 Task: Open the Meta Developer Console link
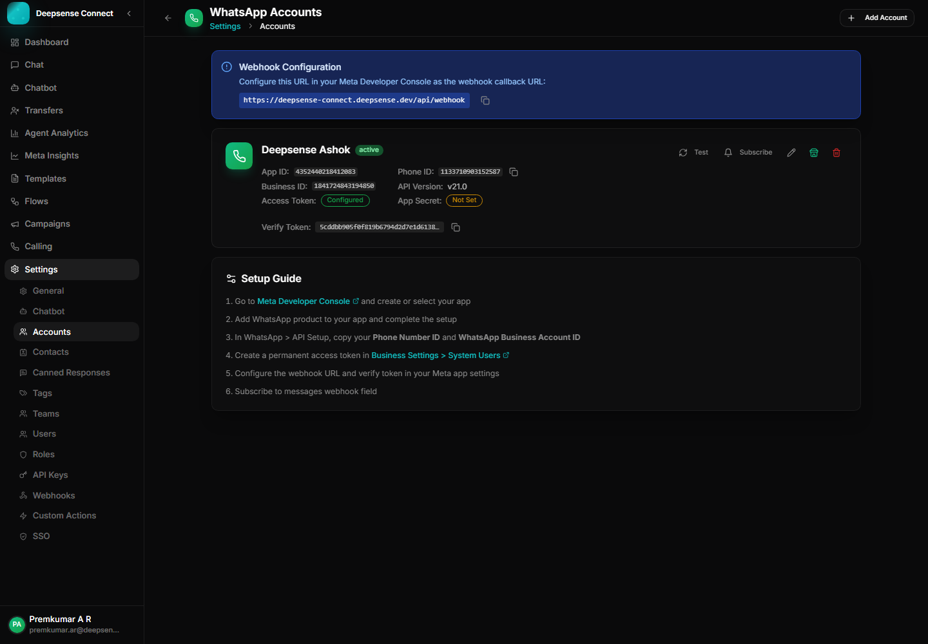click(304, 301)
